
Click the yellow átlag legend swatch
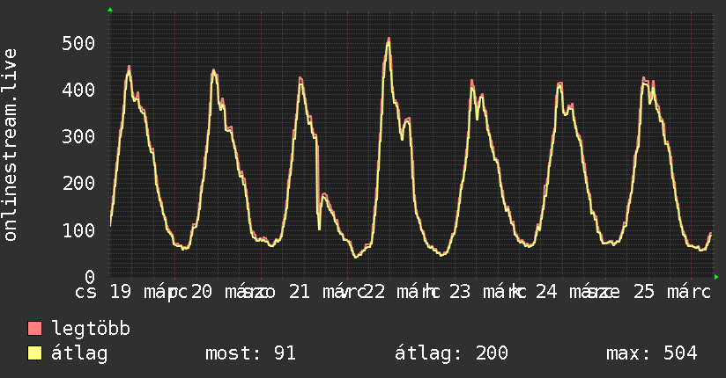point(34,353)
